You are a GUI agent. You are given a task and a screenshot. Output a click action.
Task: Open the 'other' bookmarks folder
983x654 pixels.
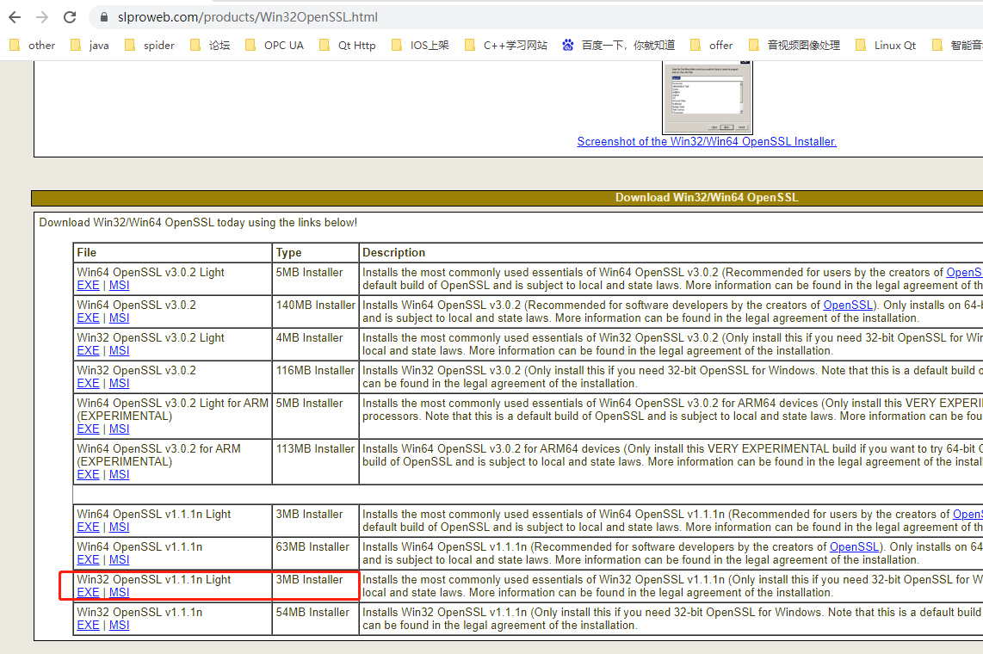click(x=33, y=45)
